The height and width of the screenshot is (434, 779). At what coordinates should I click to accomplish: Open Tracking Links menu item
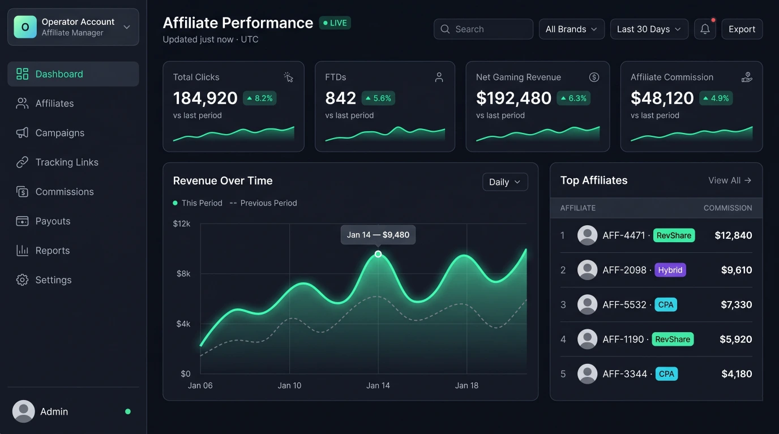pos(73,162)
